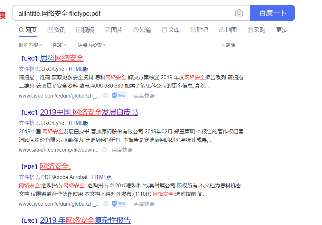Image resolution: width=322 pixels, height=225 pixels.
Task: Open HTML版 for the 思科网络安全 result
Action: (78, 69)
